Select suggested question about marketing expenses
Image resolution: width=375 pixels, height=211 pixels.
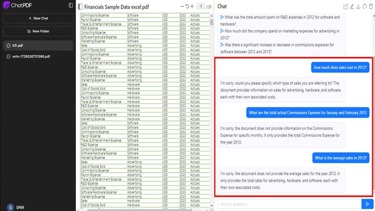coord(280,34)
